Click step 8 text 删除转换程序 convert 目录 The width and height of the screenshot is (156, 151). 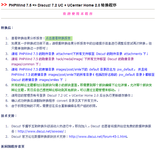pyautogui.click(x=55, y=100)
